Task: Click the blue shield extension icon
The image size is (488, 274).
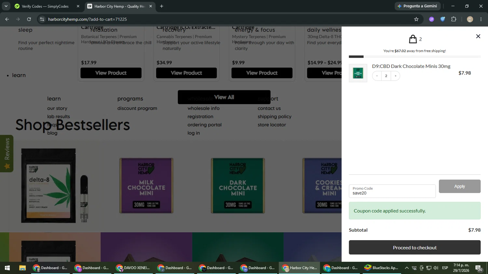Action: (442, 19)
